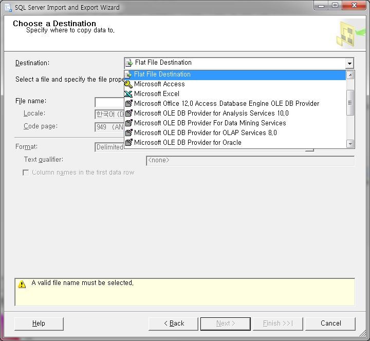Screen dimensions: 370x341
Task: Click the Microsoft Excel X icon
Action: pos(128,94)
